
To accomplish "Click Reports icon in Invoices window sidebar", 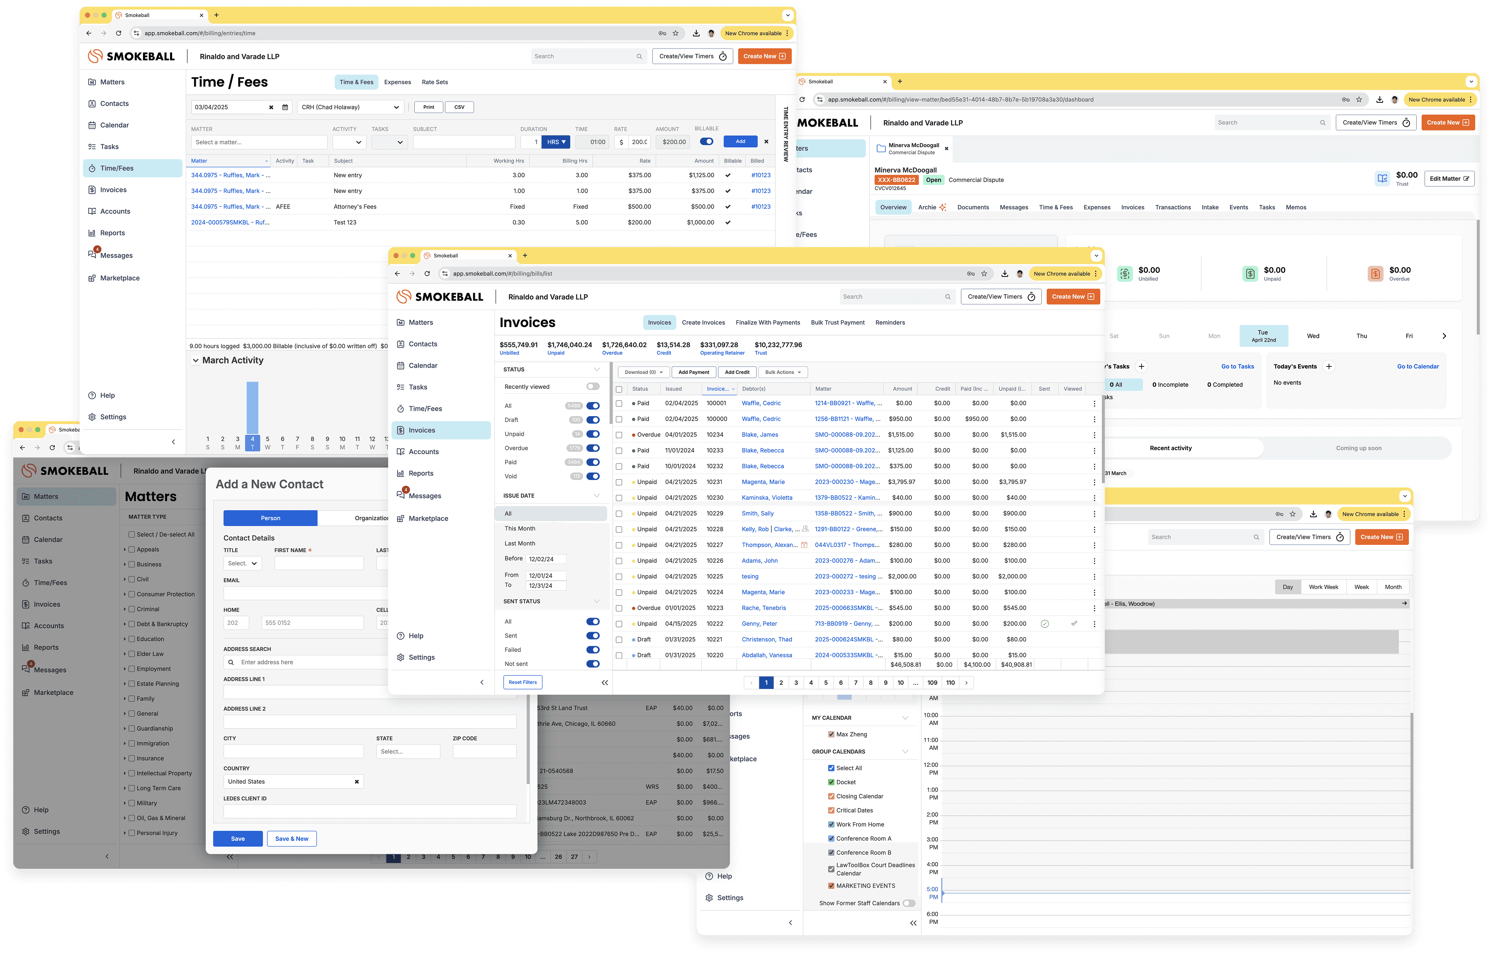I will [x=401, y=473].
